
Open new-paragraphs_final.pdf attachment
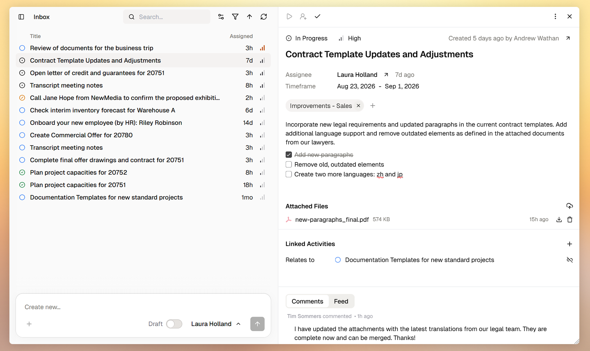point(332,220)
